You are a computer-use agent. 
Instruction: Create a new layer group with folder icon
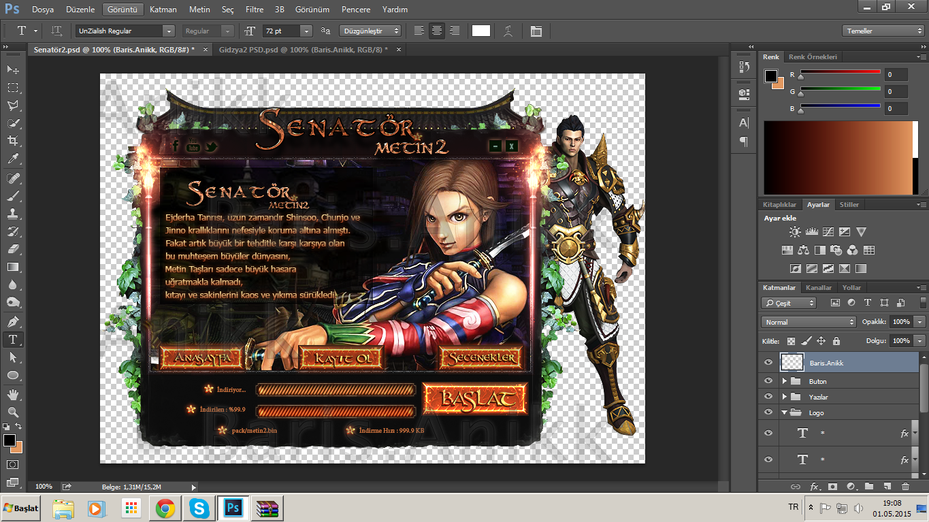(869, 487)
